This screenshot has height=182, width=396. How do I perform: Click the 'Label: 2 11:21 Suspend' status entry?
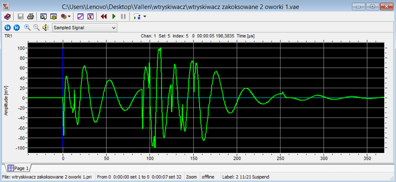(245, 177)
